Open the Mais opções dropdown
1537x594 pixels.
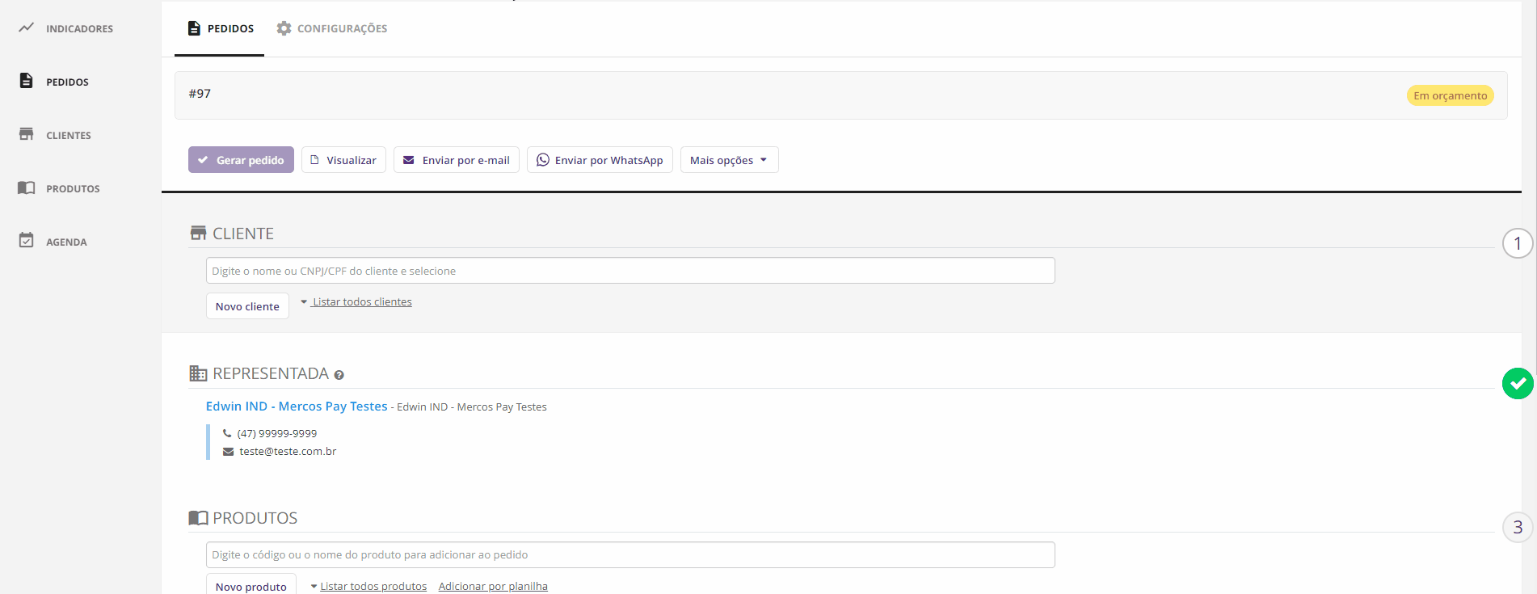pyautogui.click(x=729, y=160)
